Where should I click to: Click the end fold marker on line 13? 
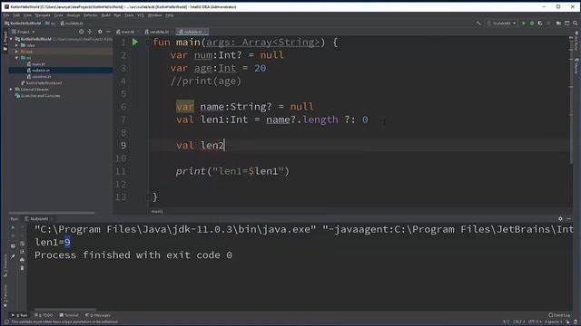(x=148, y=197)
